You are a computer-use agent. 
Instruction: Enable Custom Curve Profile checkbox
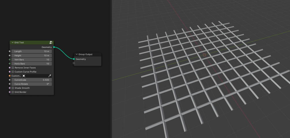click(13, 72)
